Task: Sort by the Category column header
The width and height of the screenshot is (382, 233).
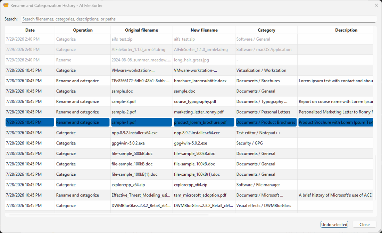Action: pyautogui.click(x=266, y=30)
